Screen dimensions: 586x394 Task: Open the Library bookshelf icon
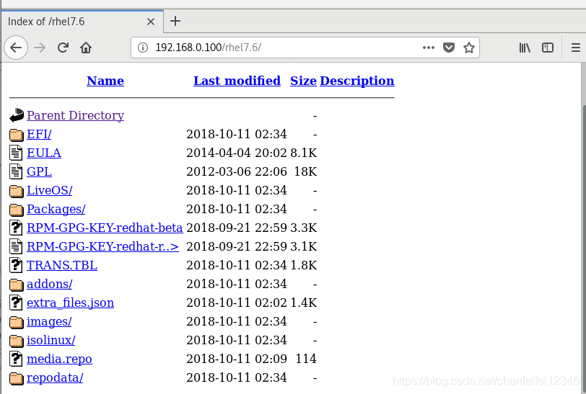pos(525,48)
